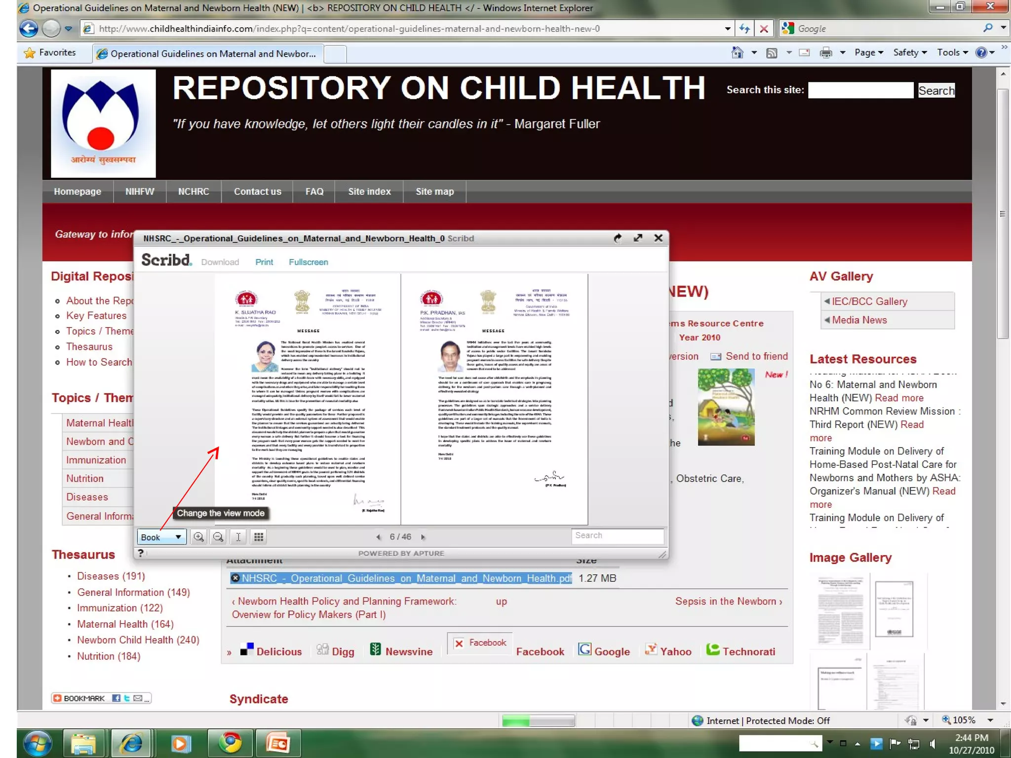The width and height of the screenshot is (1011, 758).
Task: Select the text cursor tool
Action: click(238, 537)
